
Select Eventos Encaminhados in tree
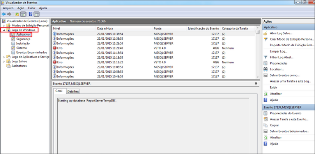(x=32, y=52)
